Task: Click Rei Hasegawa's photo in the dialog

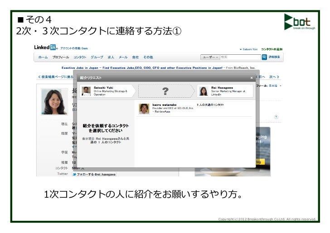Action: click(204, 91)
